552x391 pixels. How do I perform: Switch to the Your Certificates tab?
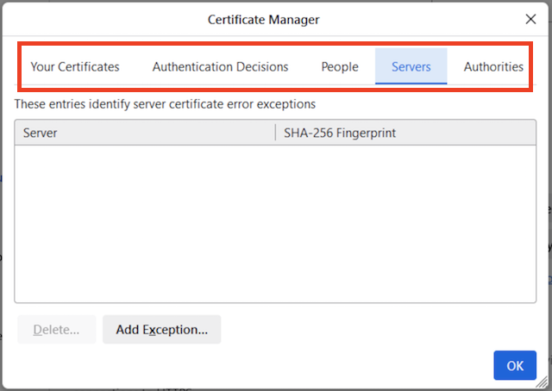(x=75, y=66)
